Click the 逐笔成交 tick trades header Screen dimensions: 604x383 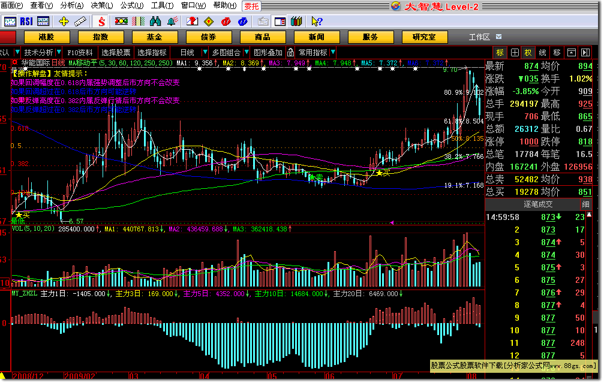(x=538, y=204)
